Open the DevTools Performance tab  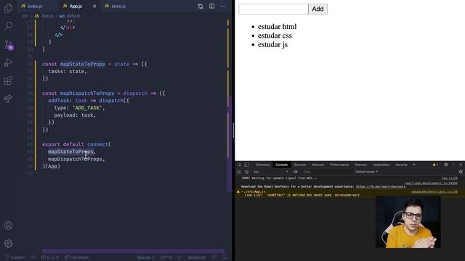coord(339,165)
